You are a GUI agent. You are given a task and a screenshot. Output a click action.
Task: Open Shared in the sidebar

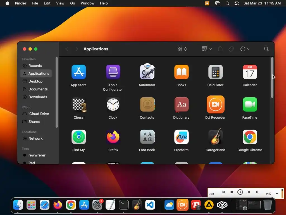36,121
